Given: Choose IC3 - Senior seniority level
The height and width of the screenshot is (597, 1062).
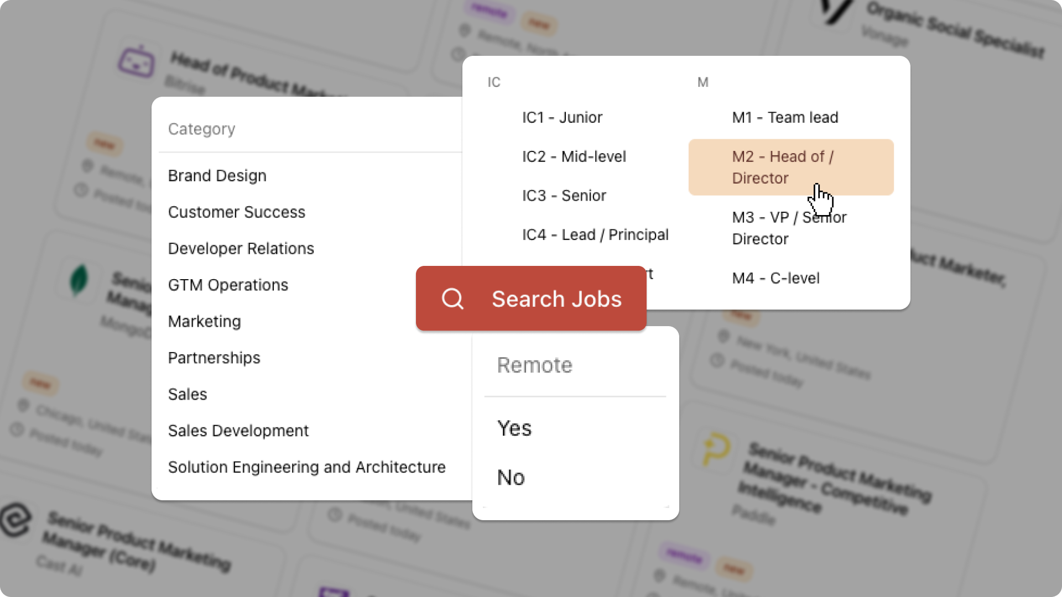Looking at the screenshot, I should (564, 195).
